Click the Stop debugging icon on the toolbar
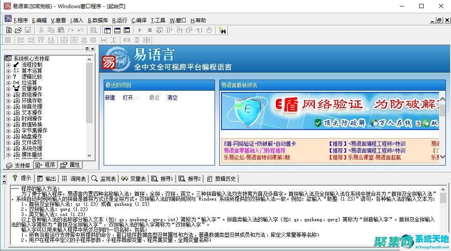 151,30
